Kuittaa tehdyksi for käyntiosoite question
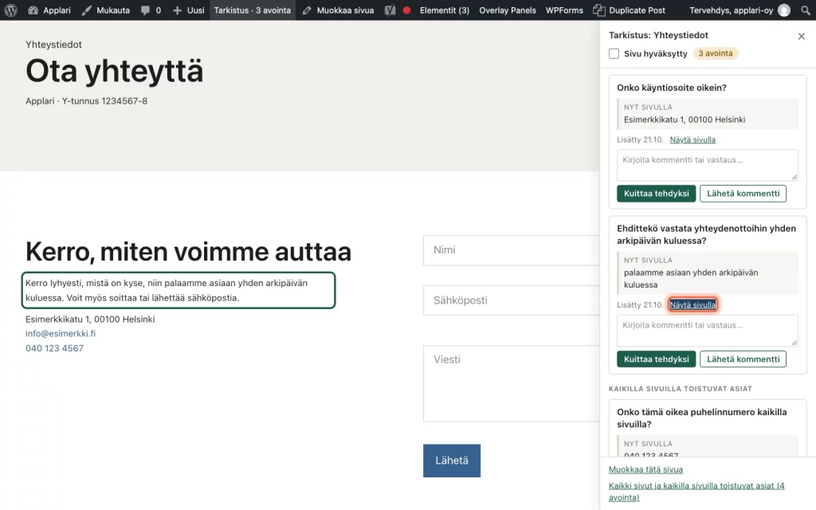Screen dimensions: 816x510 [x=657, y=193]
